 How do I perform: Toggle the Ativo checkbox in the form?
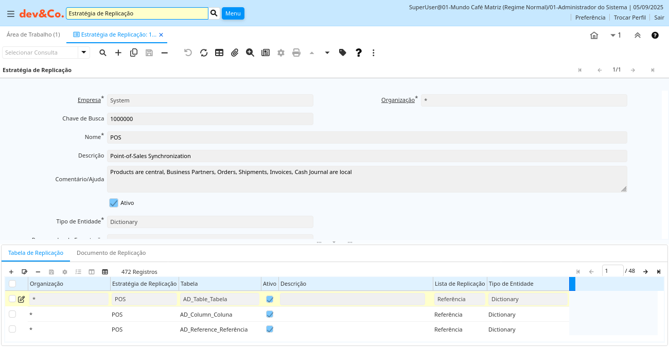(x=114, y=203)
